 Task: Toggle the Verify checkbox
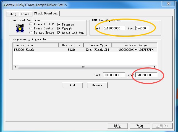(x=59, y=29)
